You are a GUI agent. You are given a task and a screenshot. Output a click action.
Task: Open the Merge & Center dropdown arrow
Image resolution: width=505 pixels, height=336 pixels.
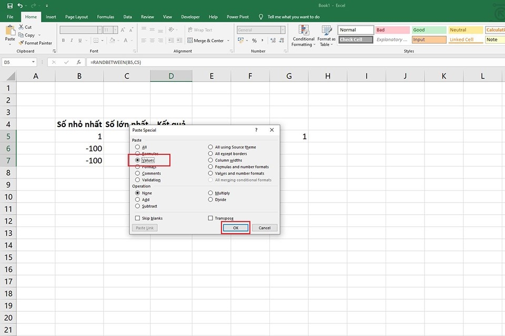pyautogui.click(x=228, y=40)
